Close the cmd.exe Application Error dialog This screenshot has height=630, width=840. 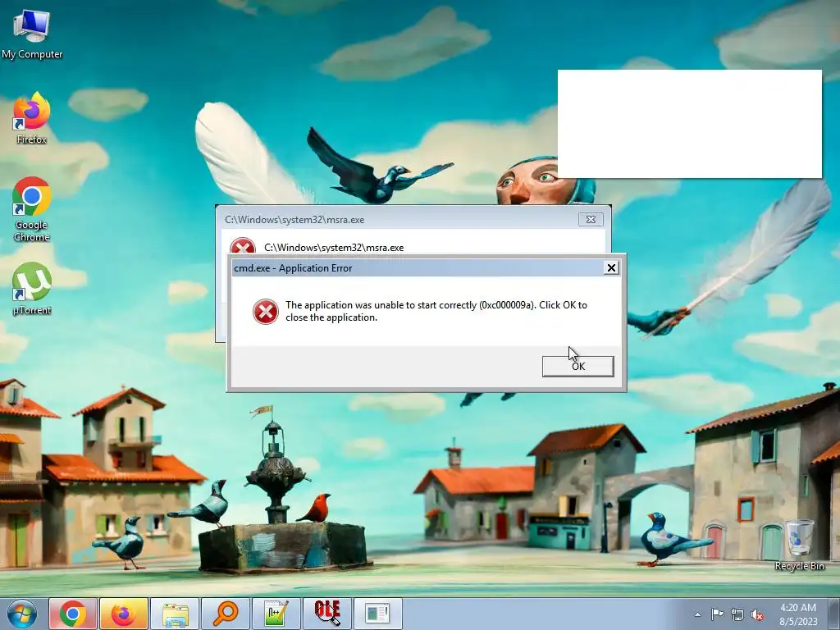[x=611, y=268]
